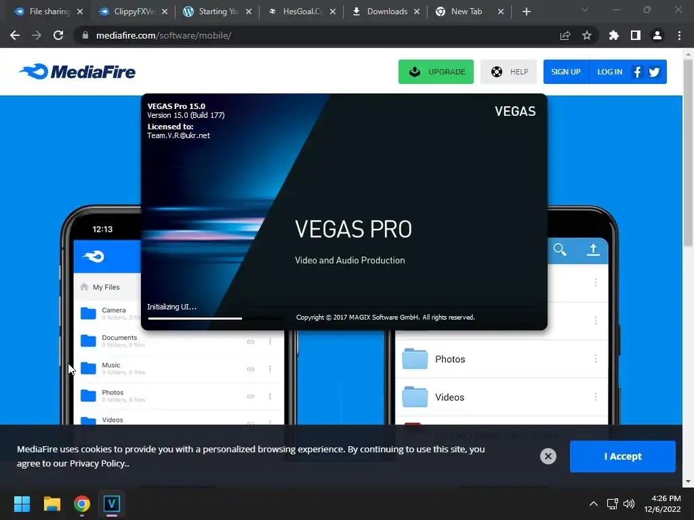Click the volume tray icon
Image resolution: width=694 pixels, height=520 pixels.
coord(628,504)
